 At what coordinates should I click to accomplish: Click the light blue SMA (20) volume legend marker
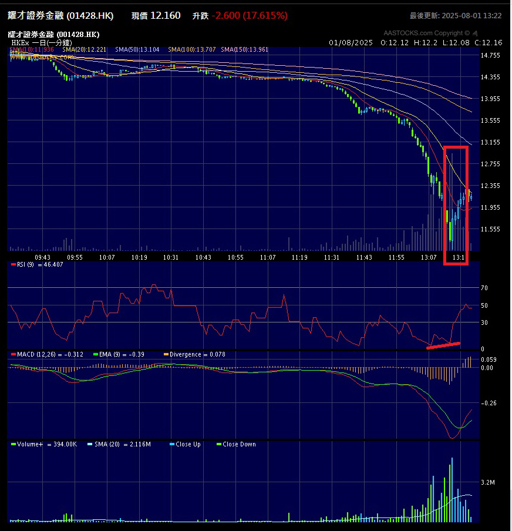pos(90,444)
